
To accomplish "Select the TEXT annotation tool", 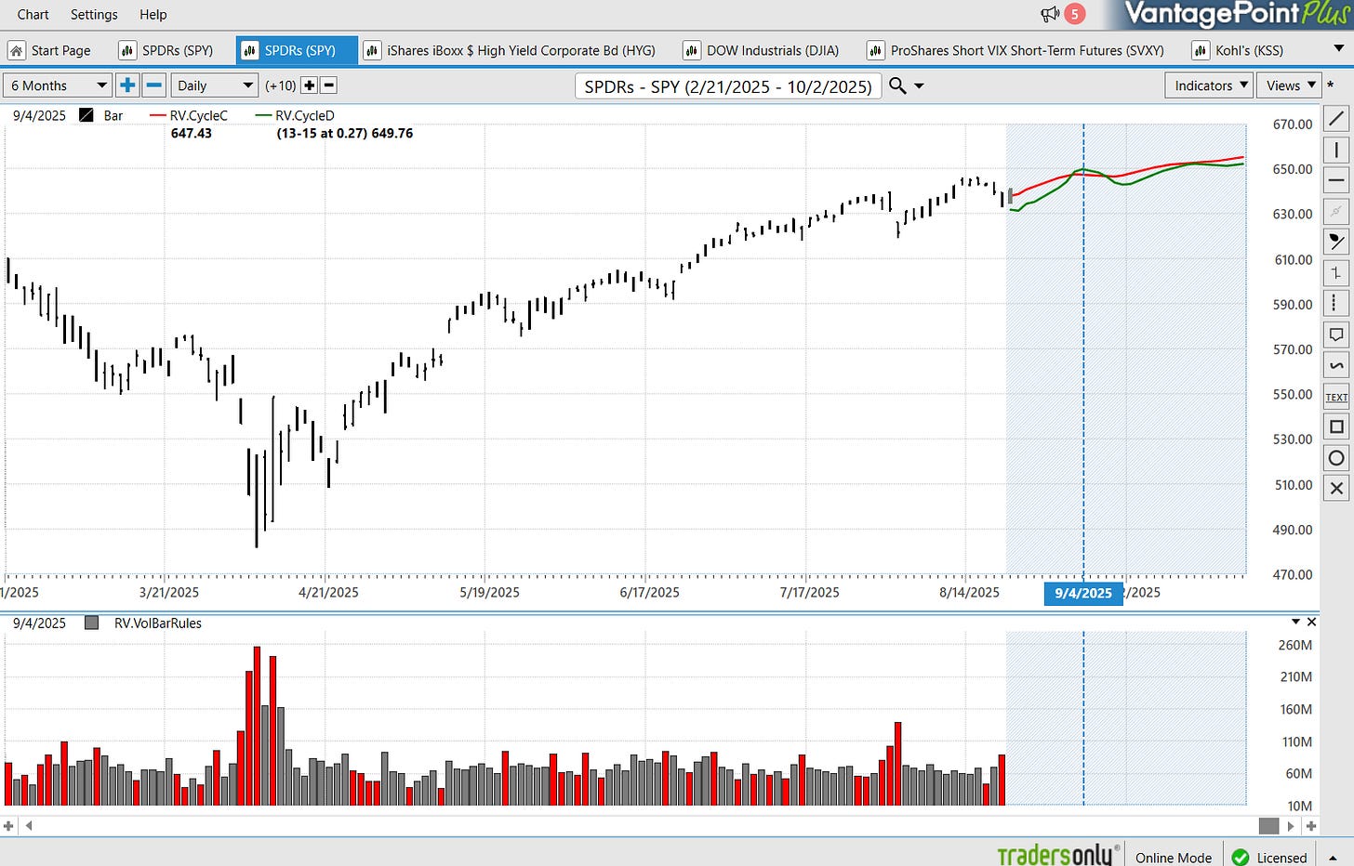I will point(1336,396).
